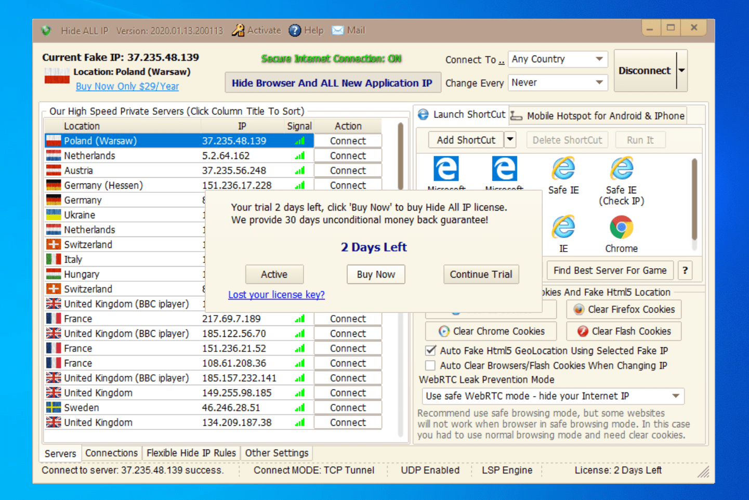Sort servers by the IP column header
This screenshot has height=500, width=749.
point(242,126)
